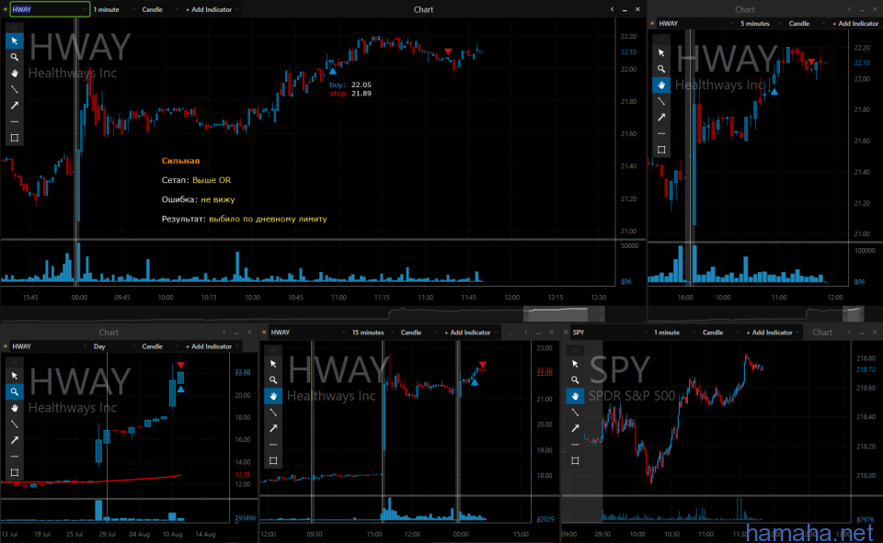This screenshot has width=883, height=543.
Task: Click the SPY symbol field
Action: pyautogui.click(x=609, y=333)
